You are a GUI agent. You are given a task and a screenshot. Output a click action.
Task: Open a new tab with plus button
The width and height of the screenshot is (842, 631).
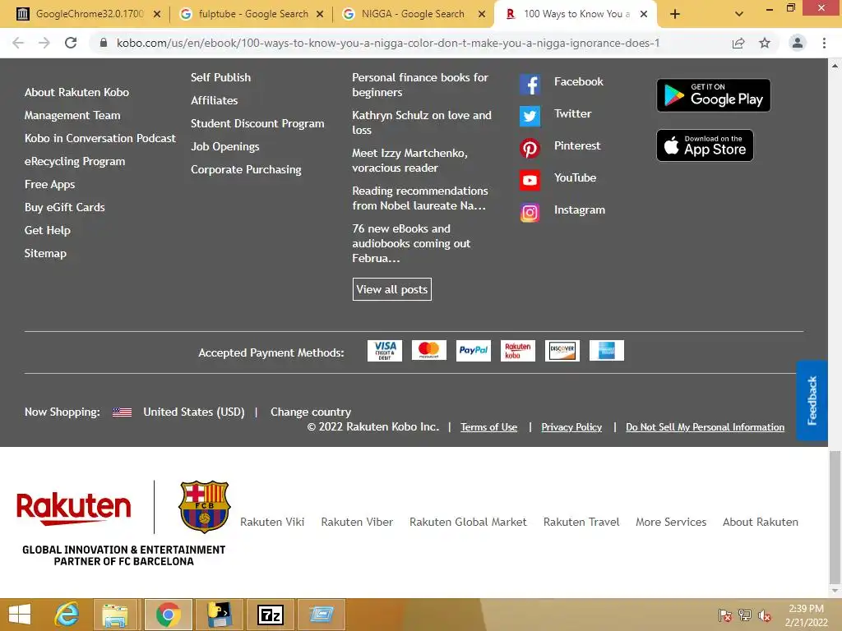[x=675, y=14]
